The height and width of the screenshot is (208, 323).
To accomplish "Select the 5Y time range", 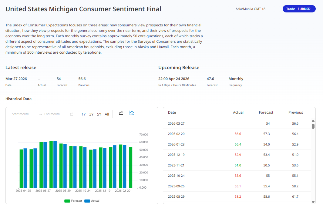I will point(99,114).
